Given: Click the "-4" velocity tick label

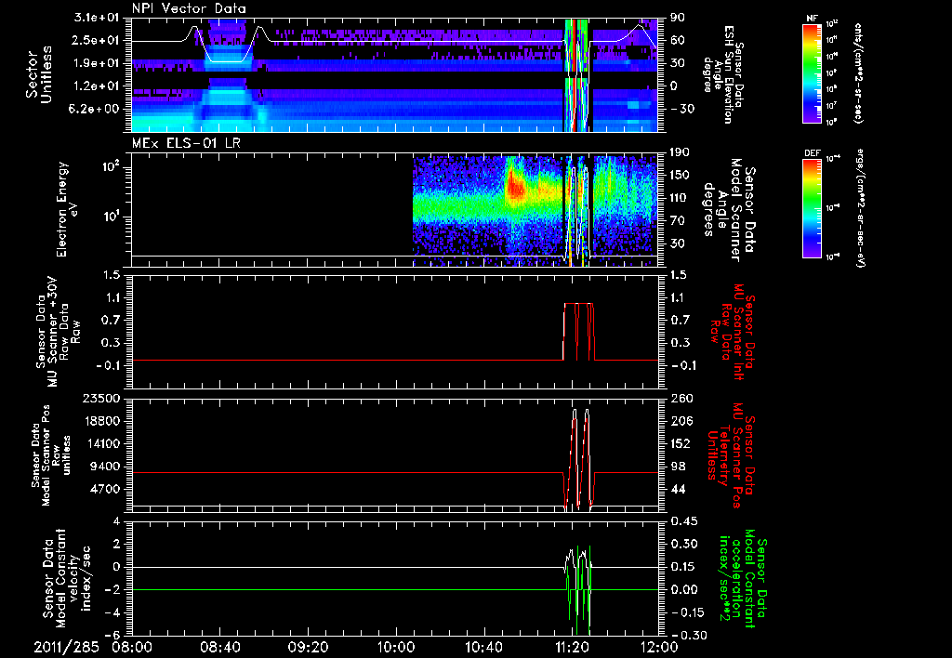Looking at the screenshot, I should click(x=114, y=612).
